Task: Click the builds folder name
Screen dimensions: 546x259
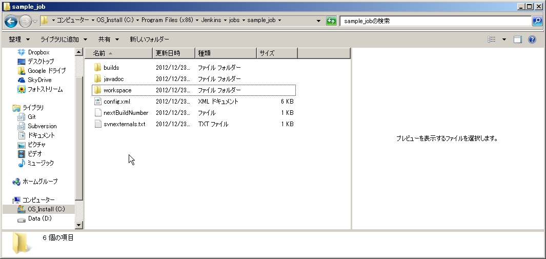Action: click(x=111, y=68)
